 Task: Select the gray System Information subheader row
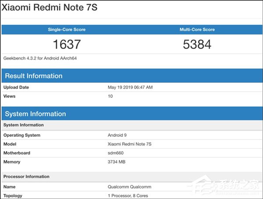132,125
